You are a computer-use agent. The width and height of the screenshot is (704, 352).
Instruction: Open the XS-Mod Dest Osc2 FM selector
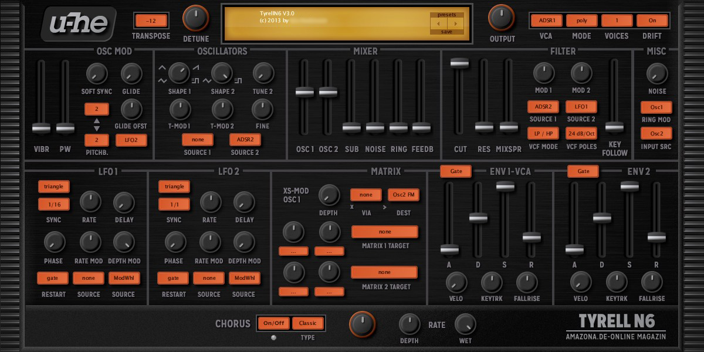tap(404, 195)
